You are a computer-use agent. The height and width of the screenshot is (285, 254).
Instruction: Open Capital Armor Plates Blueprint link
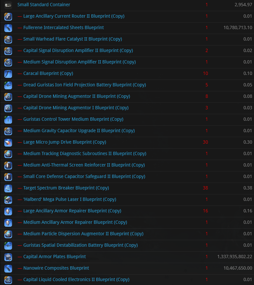click(54, 257)
